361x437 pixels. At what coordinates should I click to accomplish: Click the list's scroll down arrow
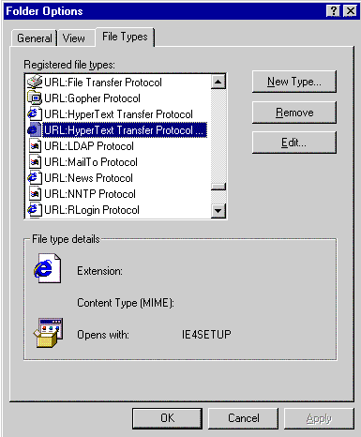(x=218, y=210)
